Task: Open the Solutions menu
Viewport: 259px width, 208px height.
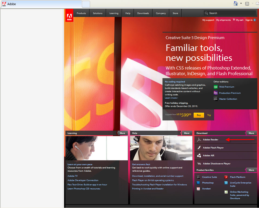Action: 98,13
